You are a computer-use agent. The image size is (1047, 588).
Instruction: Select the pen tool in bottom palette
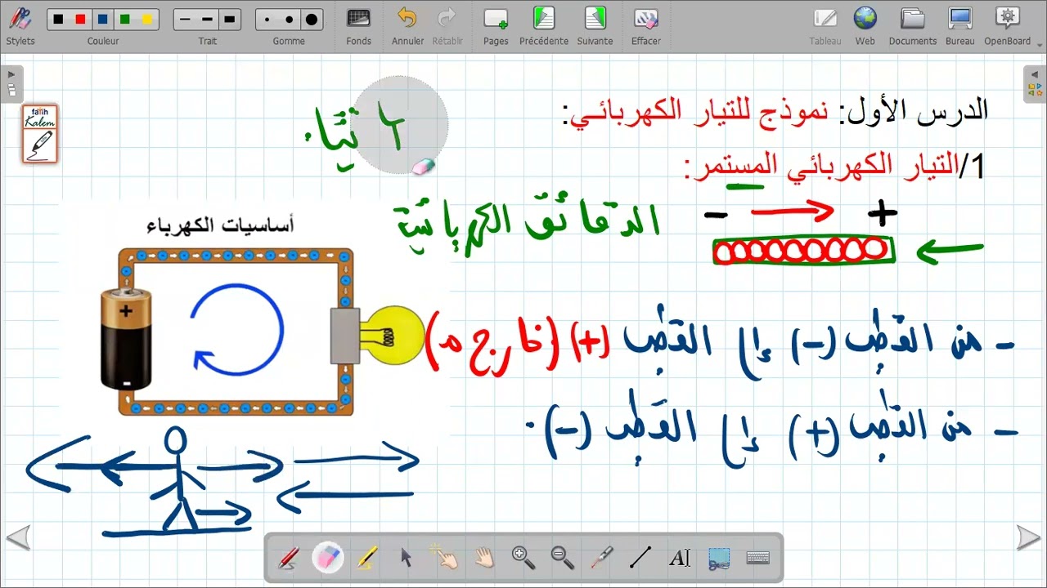pos(289,558)
